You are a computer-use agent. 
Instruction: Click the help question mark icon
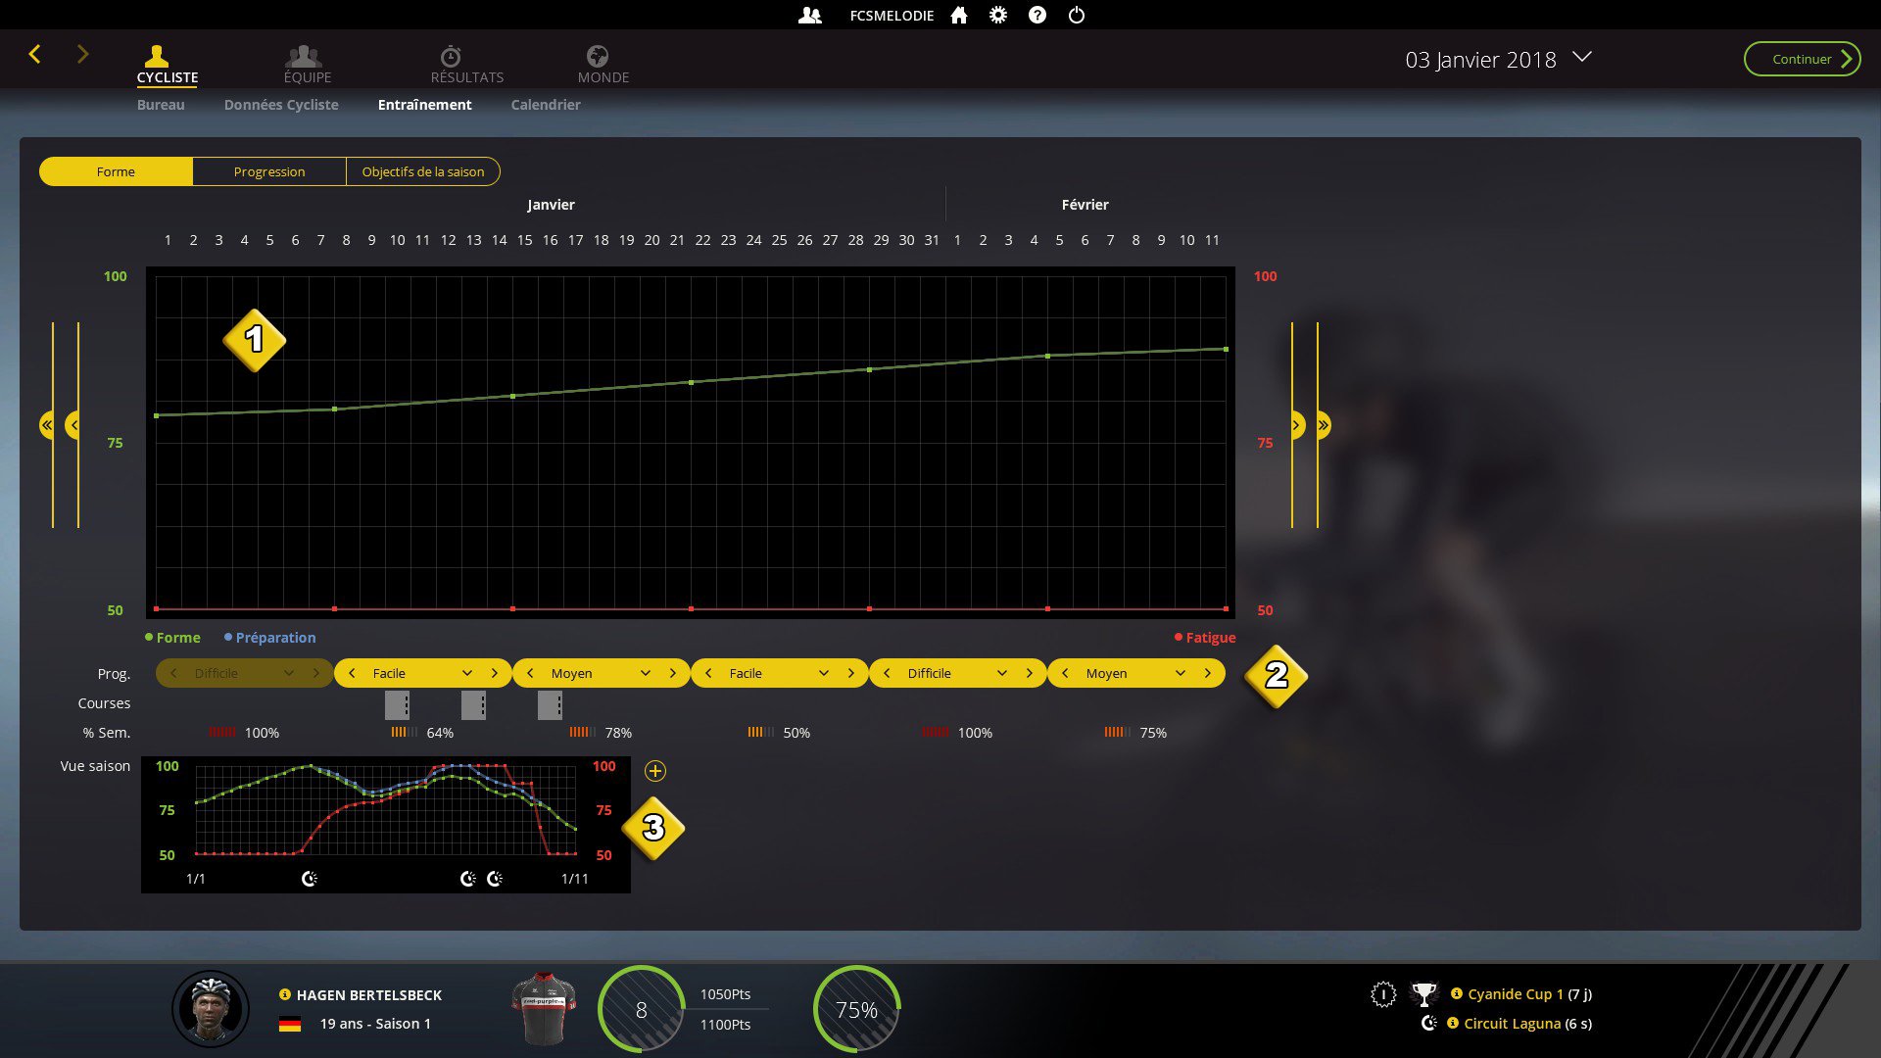click(x=1037, y=16)
